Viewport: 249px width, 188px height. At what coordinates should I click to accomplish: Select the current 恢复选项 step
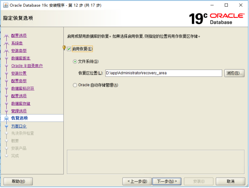point(19,118)
